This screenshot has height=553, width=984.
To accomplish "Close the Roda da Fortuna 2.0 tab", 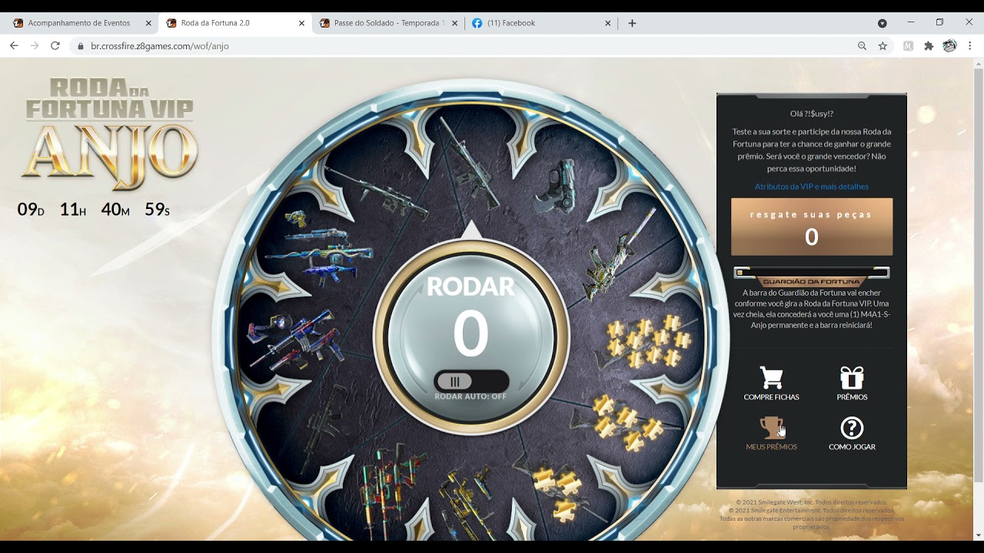I will click(x=301, y=23).
